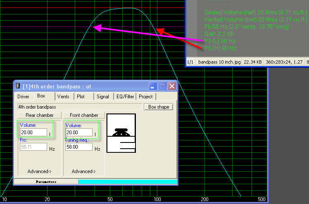Screen dimensions: 309x204
Task: Switch to the Project tab
Action: point(146,97)
